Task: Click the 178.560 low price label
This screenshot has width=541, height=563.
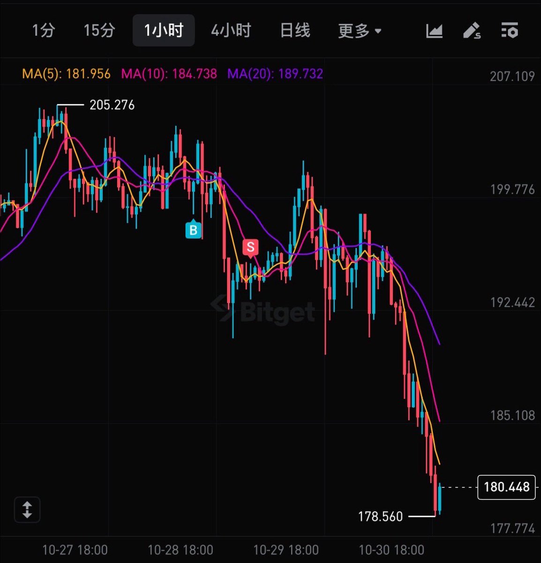Action: click(380, 517)
